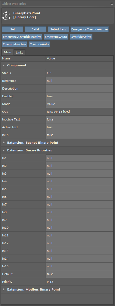
Task: Click the SetAddress button
Action: click(x=58, y=29)
